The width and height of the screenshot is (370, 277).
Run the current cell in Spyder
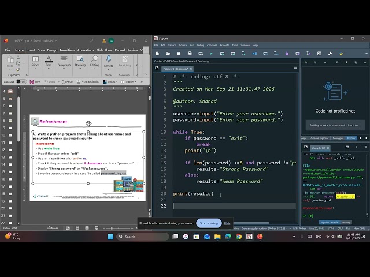[222, 54]
